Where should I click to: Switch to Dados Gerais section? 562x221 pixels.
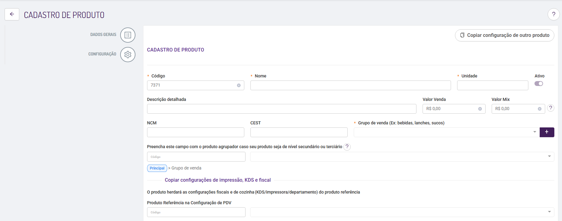pyautogui.click(x=103, y=35)
